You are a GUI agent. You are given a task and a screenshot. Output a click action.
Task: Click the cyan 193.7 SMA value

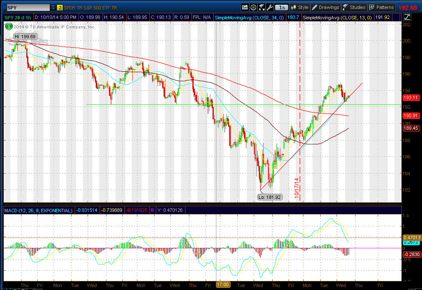[x=293, y=18]
